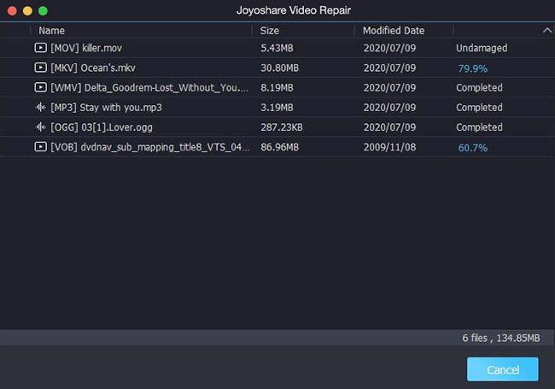Click the 86.96MB size cell

click(x=279, y=147)
